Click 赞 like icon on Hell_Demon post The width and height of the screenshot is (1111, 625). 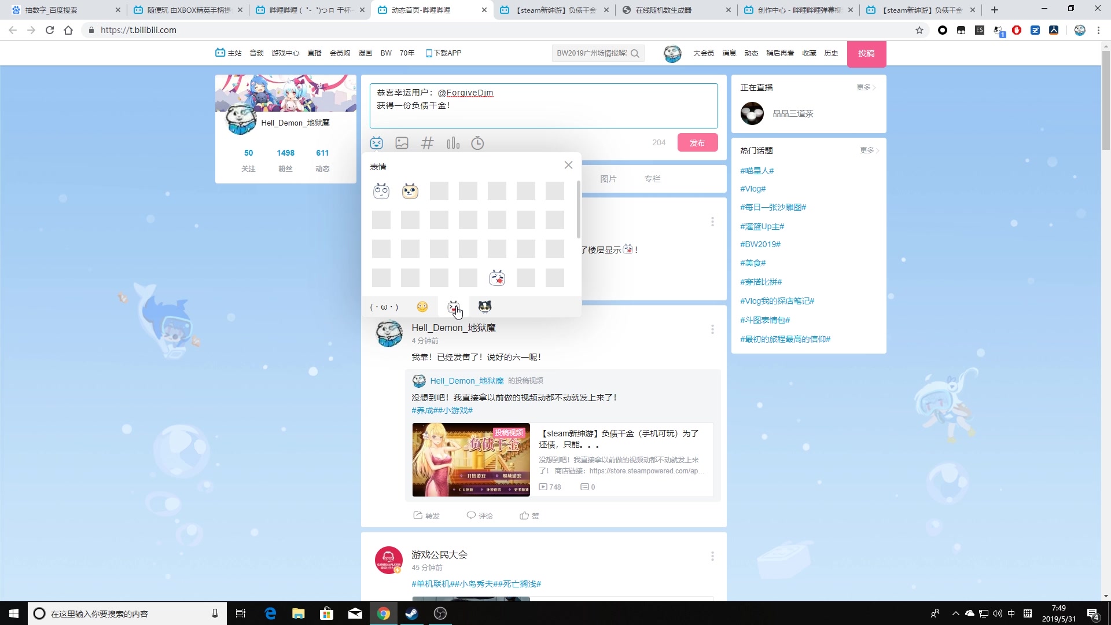point(529,516)
